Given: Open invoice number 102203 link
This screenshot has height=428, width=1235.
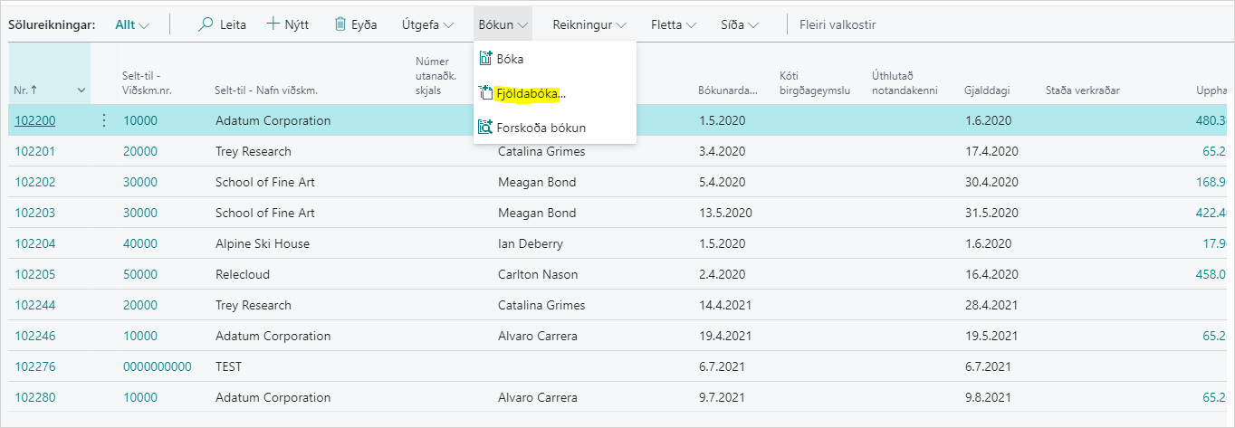Looking at the screenshot, I should (35, 213).
